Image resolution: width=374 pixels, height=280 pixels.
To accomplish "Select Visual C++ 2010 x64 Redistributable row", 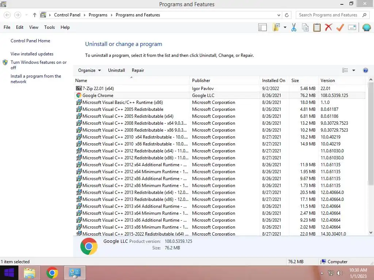I will click(220, 137).
